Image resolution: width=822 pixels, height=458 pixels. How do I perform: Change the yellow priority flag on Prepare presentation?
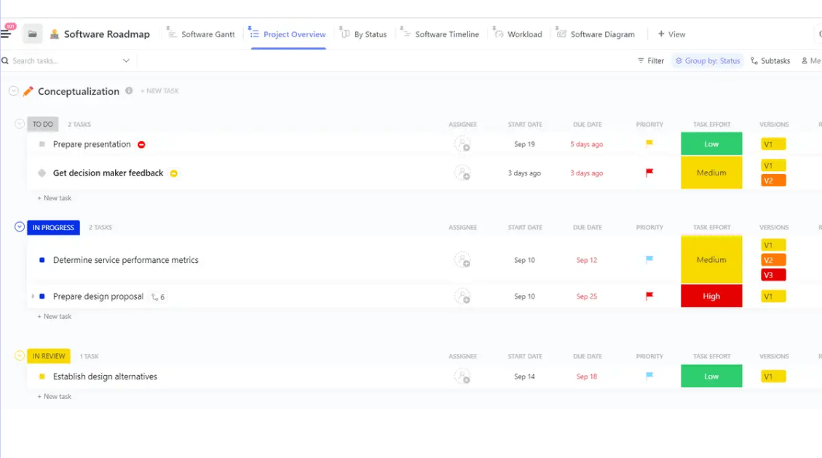(649, 143)
